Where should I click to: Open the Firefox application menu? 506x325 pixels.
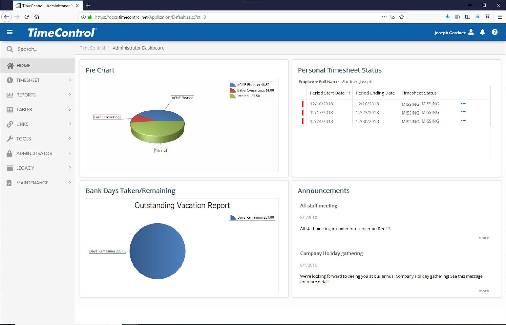[500, 17]
